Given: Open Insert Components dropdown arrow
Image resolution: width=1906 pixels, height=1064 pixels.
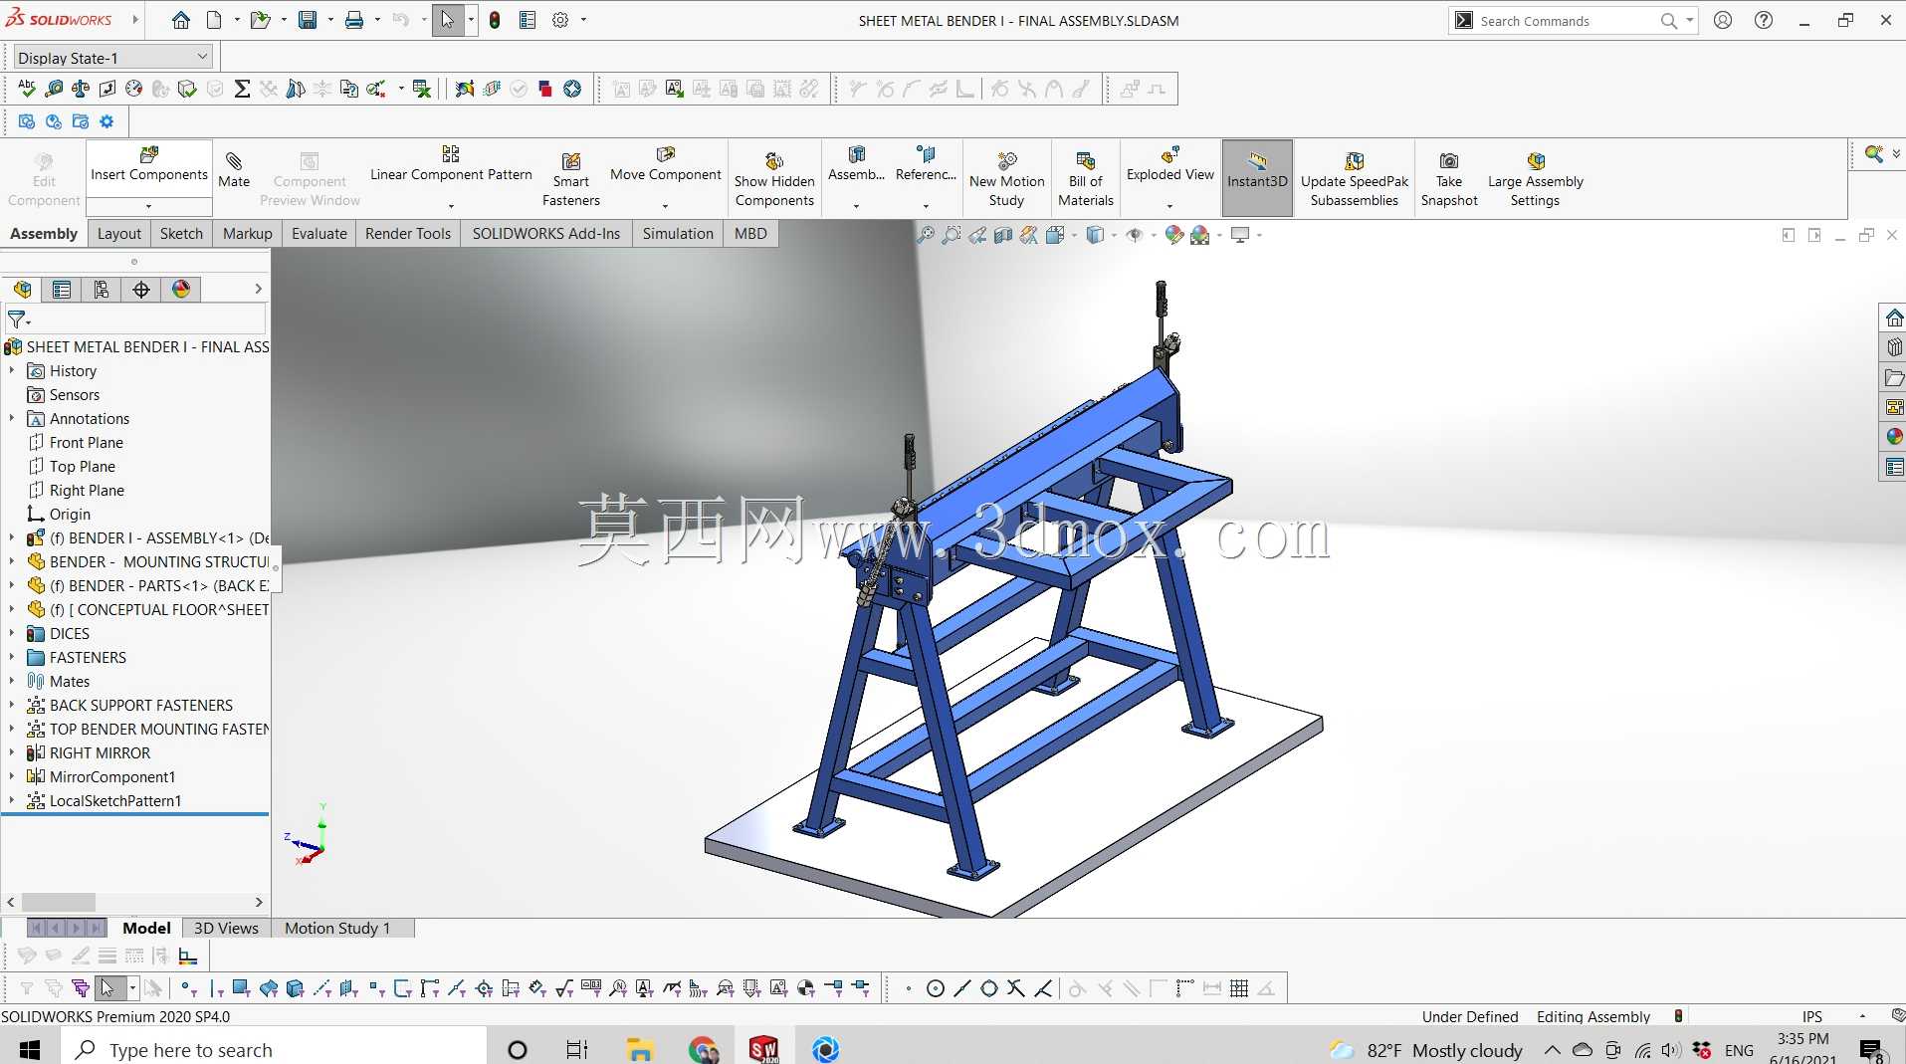Looking at the screenshot, I should click(x=149, y=206).
